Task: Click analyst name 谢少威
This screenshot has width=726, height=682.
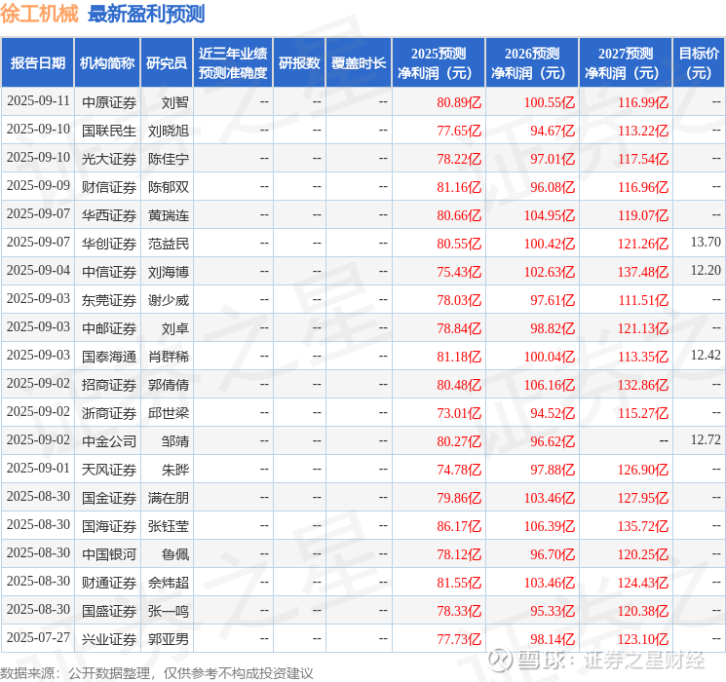Action: pos(168,300)
